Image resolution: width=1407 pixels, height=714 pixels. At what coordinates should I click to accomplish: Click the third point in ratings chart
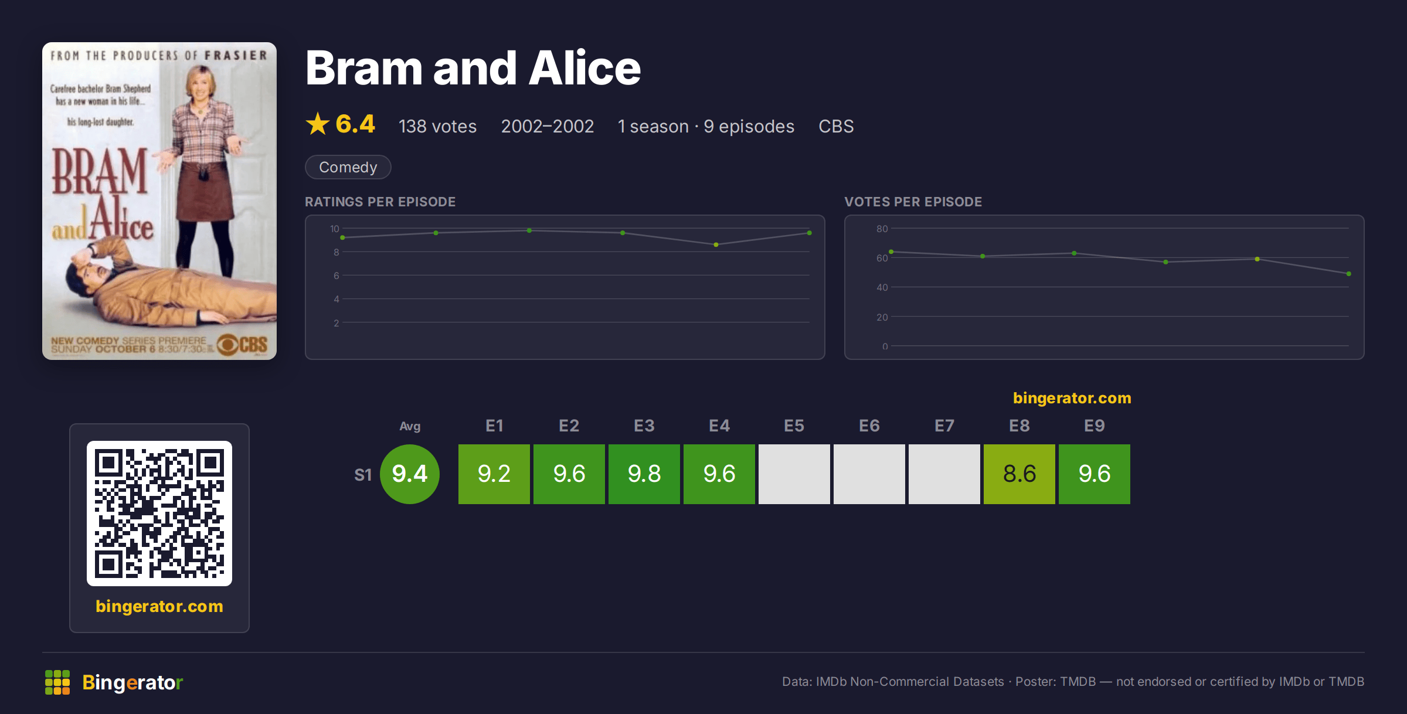(x=529, y=230)
